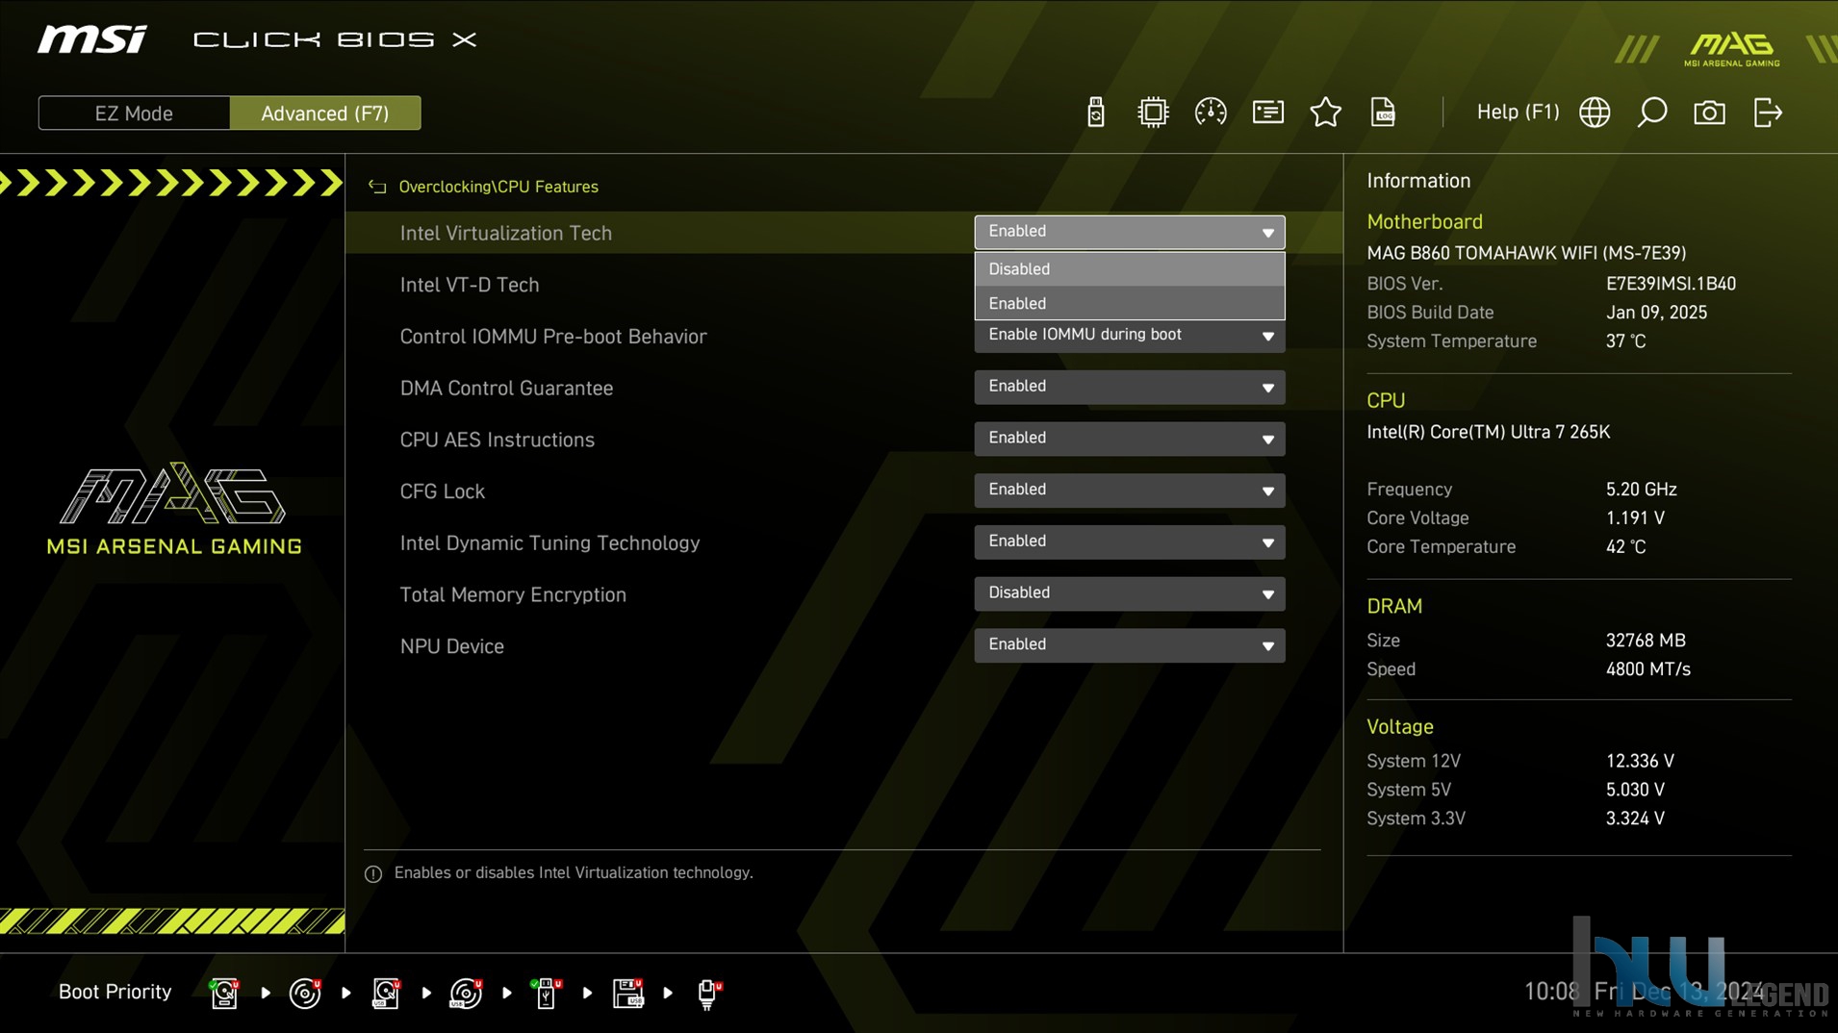Click the info icon beside help description
This screenshot has width=1838, height=1033.
click(373, 873)
